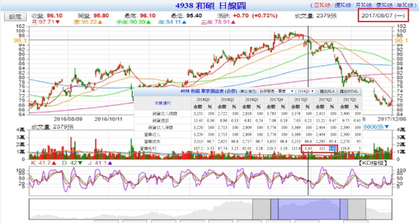Click the highlighted 4.62 gross margin cell
The image size is (419, 224).
(x=332, y=148)
